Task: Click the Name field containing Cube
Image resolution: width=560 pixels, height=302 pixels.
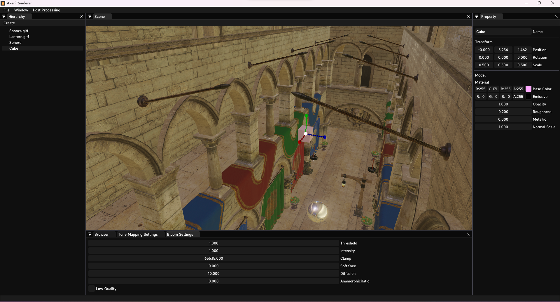Action: (503, 32)
